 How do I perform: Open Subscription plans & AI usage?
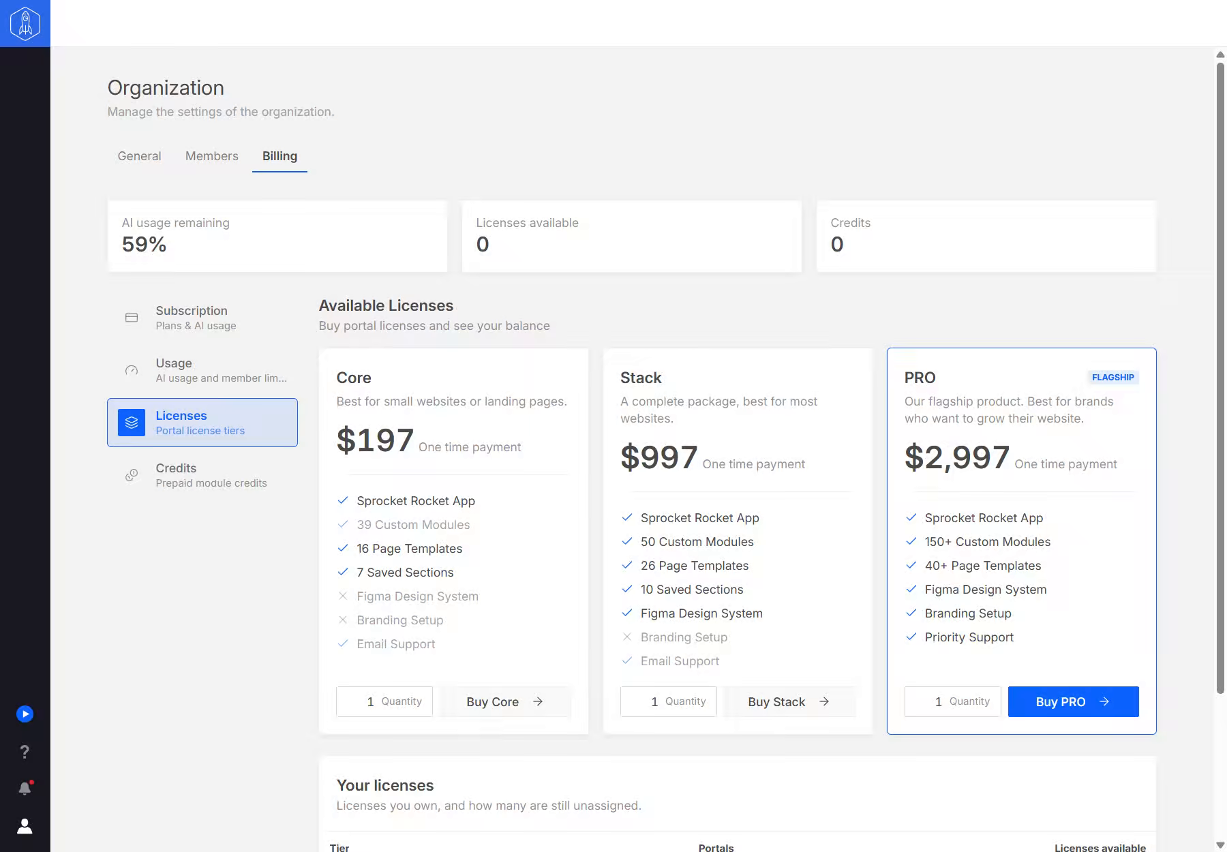tap(202, 318)
